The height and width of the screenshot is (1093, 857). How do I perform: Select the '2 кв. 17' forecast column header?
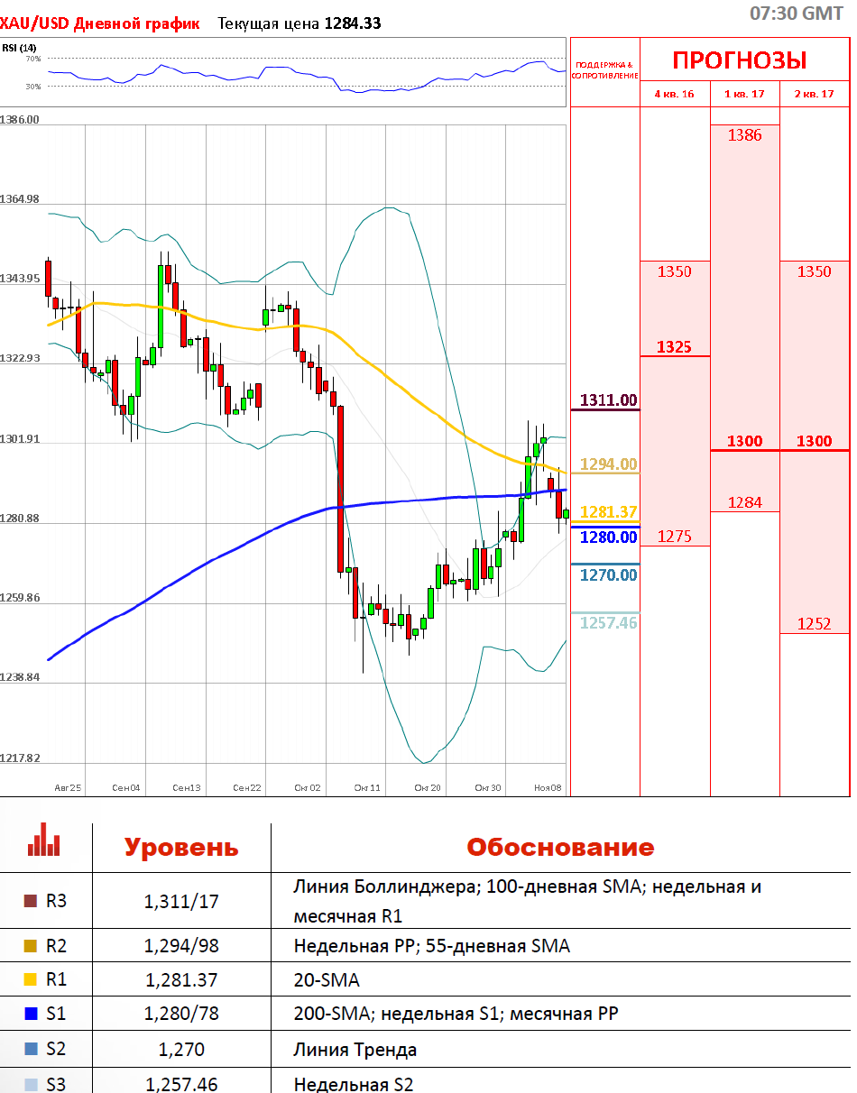[814, 94]
